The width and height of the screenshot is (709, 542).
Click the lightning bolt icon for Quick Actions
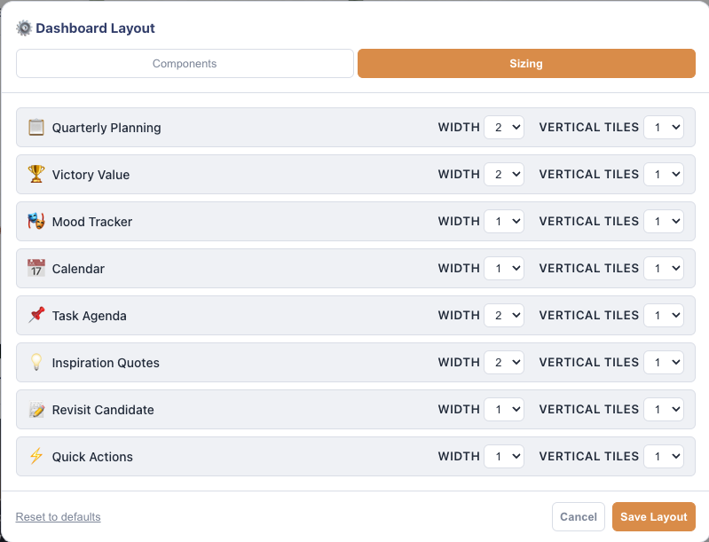click(36, 457)
